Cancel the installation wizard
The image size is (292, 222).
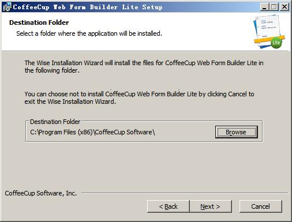coord(261,206)
